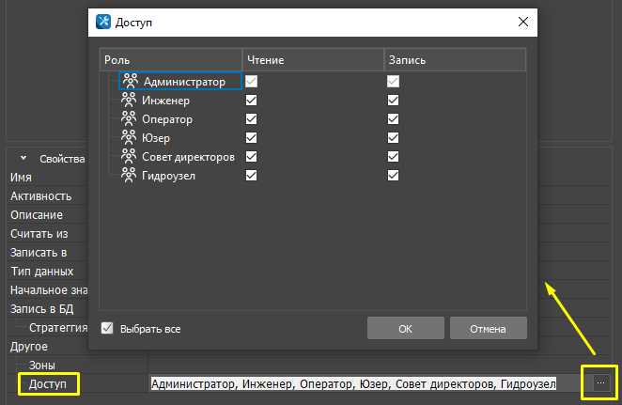Image resolution: width=622 pixels, height=405 pixels.
Task: Open access editor with ellipsis button
Action: [600, 382]
